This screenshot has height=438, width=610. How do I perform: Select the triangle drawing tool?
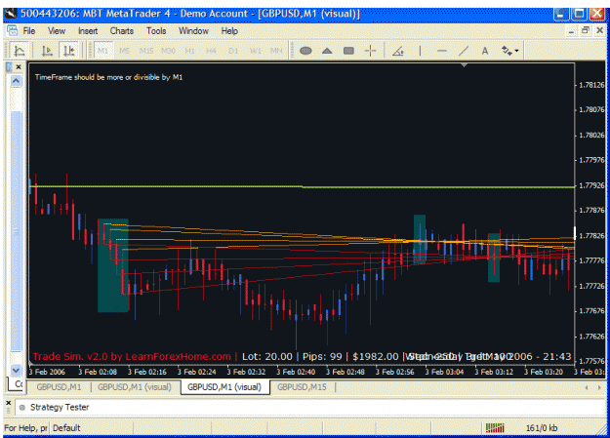[327, 51]
